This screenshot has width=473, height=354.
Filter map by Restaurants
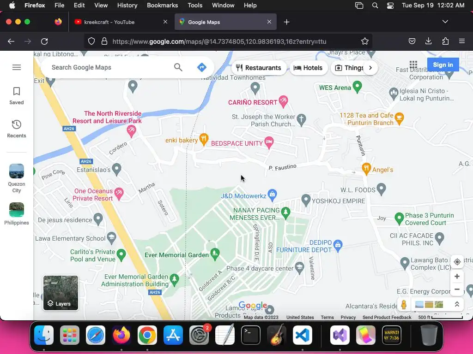click(259, 68)
